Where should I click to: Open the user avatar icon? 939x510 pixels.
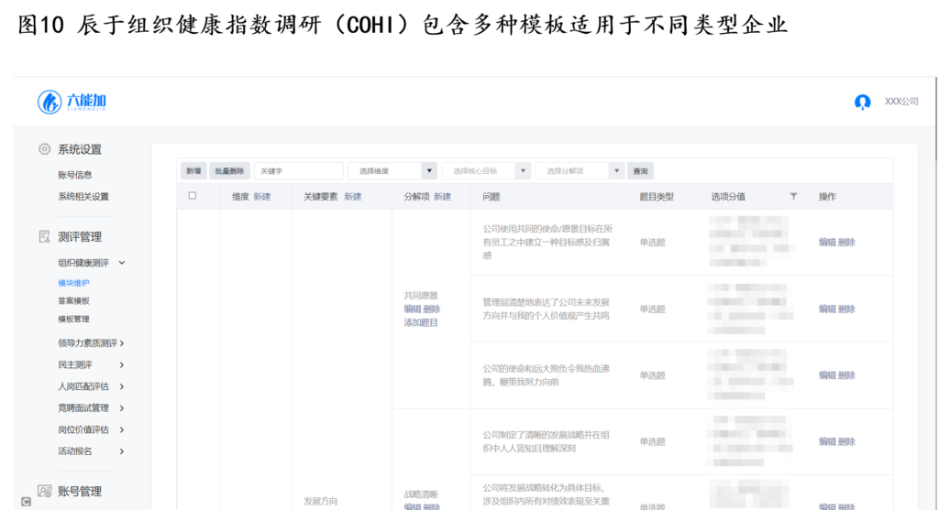pyautogui.click(x=862, y=103)
